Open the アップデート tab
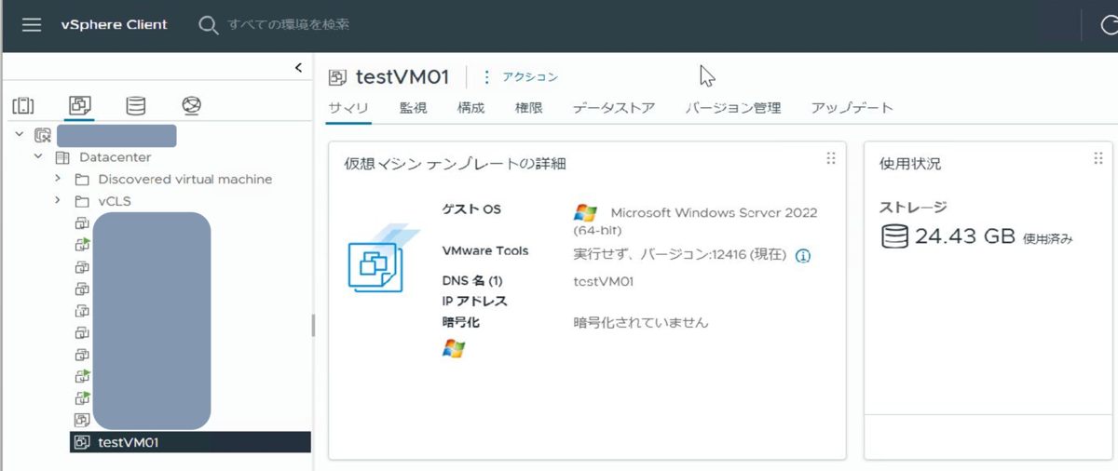 [852, 108]
